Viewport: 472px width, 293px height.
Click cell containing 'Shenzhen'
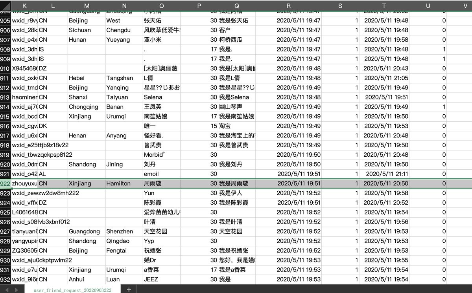pyautogui.click(x=124, y=231)
